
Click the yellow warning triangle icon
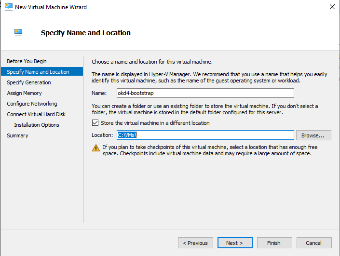click(x=96, y=148)
